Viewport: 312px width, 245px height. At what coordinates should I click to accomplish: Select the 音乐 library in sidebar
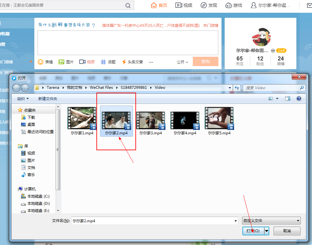pyautogui.click(x=28, y=175)
